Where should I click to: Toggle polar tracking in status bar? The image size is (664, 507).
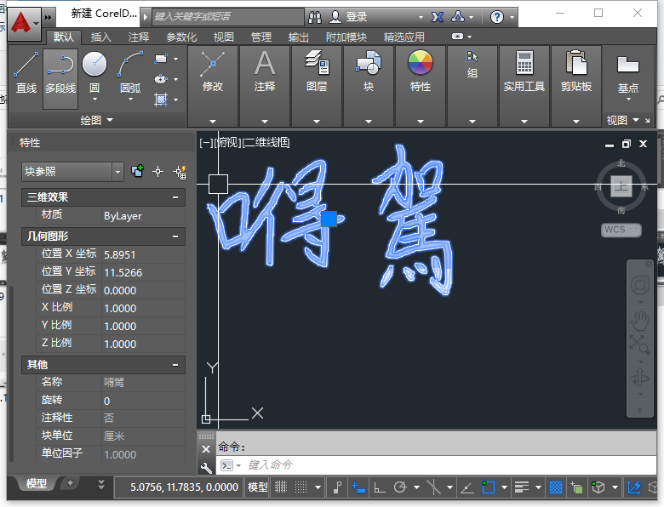[x=400, y=487]
